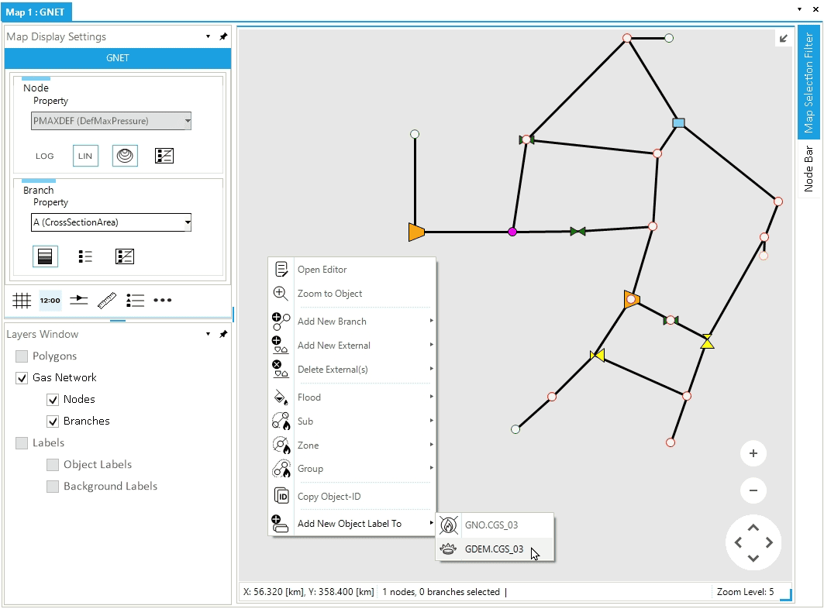Uncheck the Gas Network layer checkbox
Image resolution: width=824 pixels, height=609 pixels.
22,378
